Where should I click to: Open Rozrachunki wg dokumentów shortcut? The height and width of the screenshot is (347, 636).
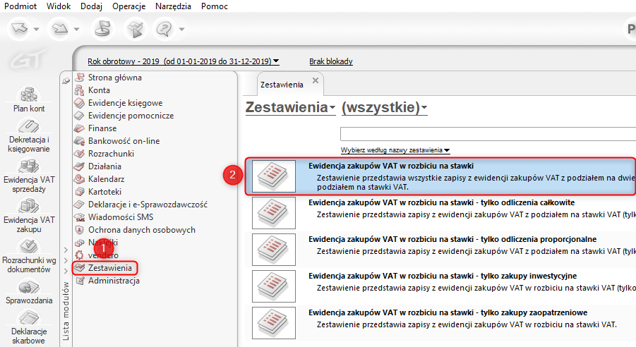pos(29,255)
